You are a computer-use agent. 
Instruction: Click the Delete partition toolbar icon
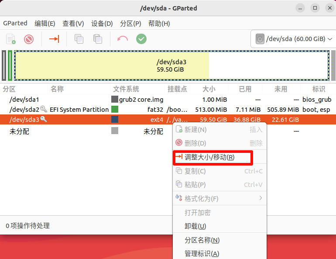tap(29, 39)
